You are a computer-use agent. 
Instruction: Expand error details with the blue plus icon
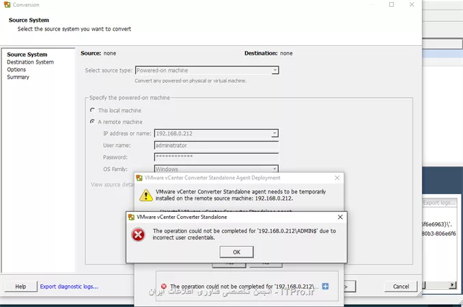325,286
